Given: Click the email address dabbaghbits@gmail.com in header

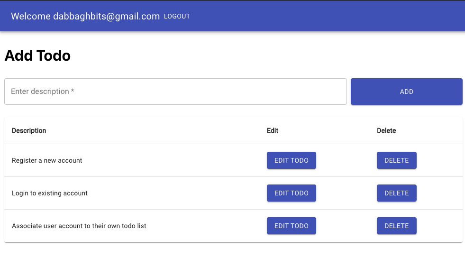Looking at the screenshot, I should [107, 16].
